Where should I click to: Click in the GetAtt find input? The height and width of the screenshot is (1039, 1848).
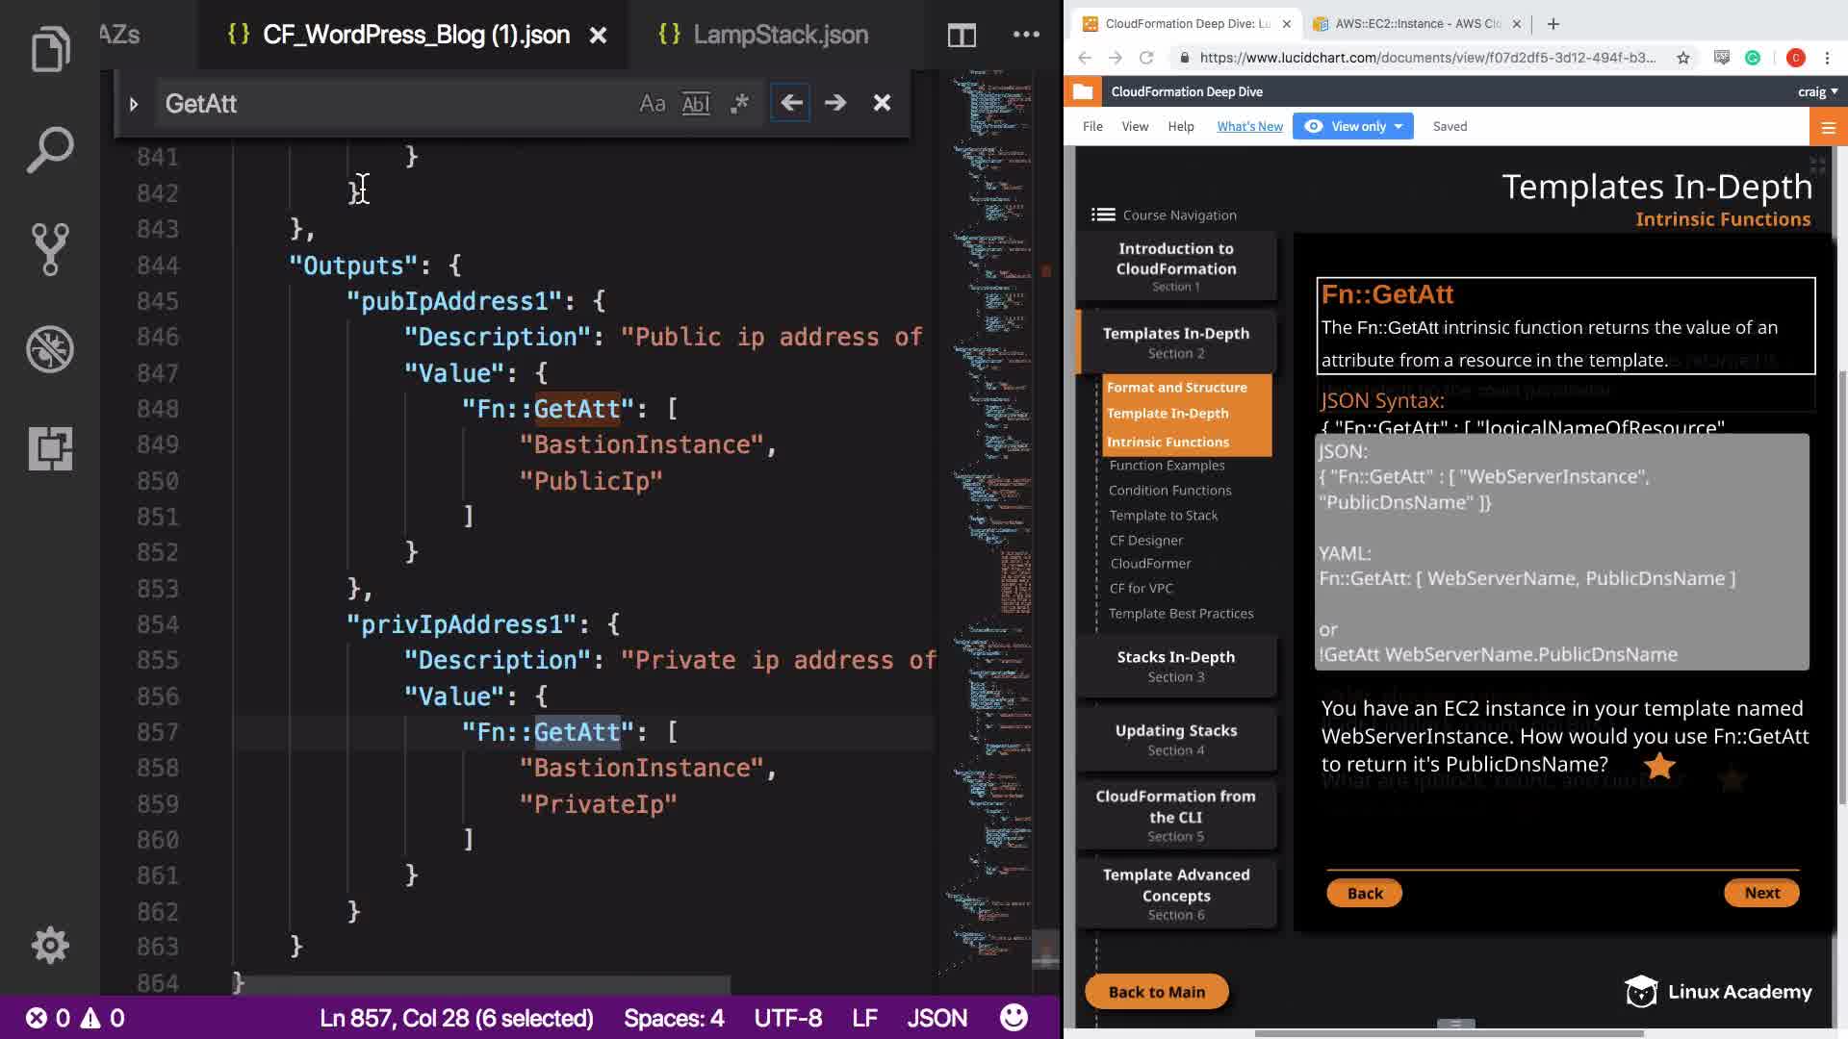coord(385,103)
